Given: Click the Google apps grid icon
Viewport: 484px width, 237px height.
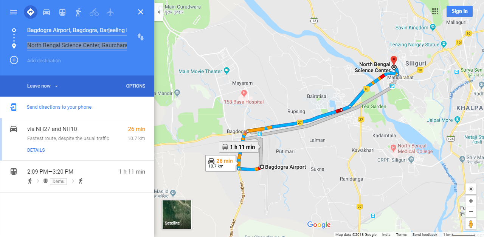Looking at the screenshot, I should pos(435,11).
